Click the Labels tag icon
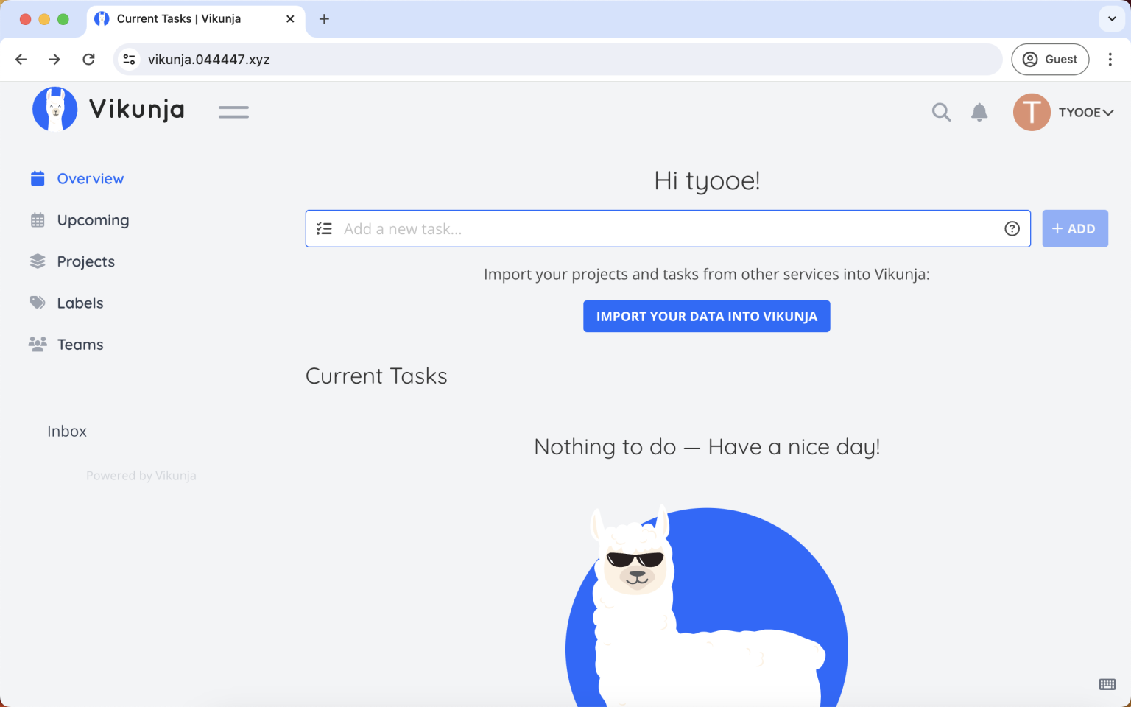The height and width of the screenshot is (707, 1131). pos(38,303)
